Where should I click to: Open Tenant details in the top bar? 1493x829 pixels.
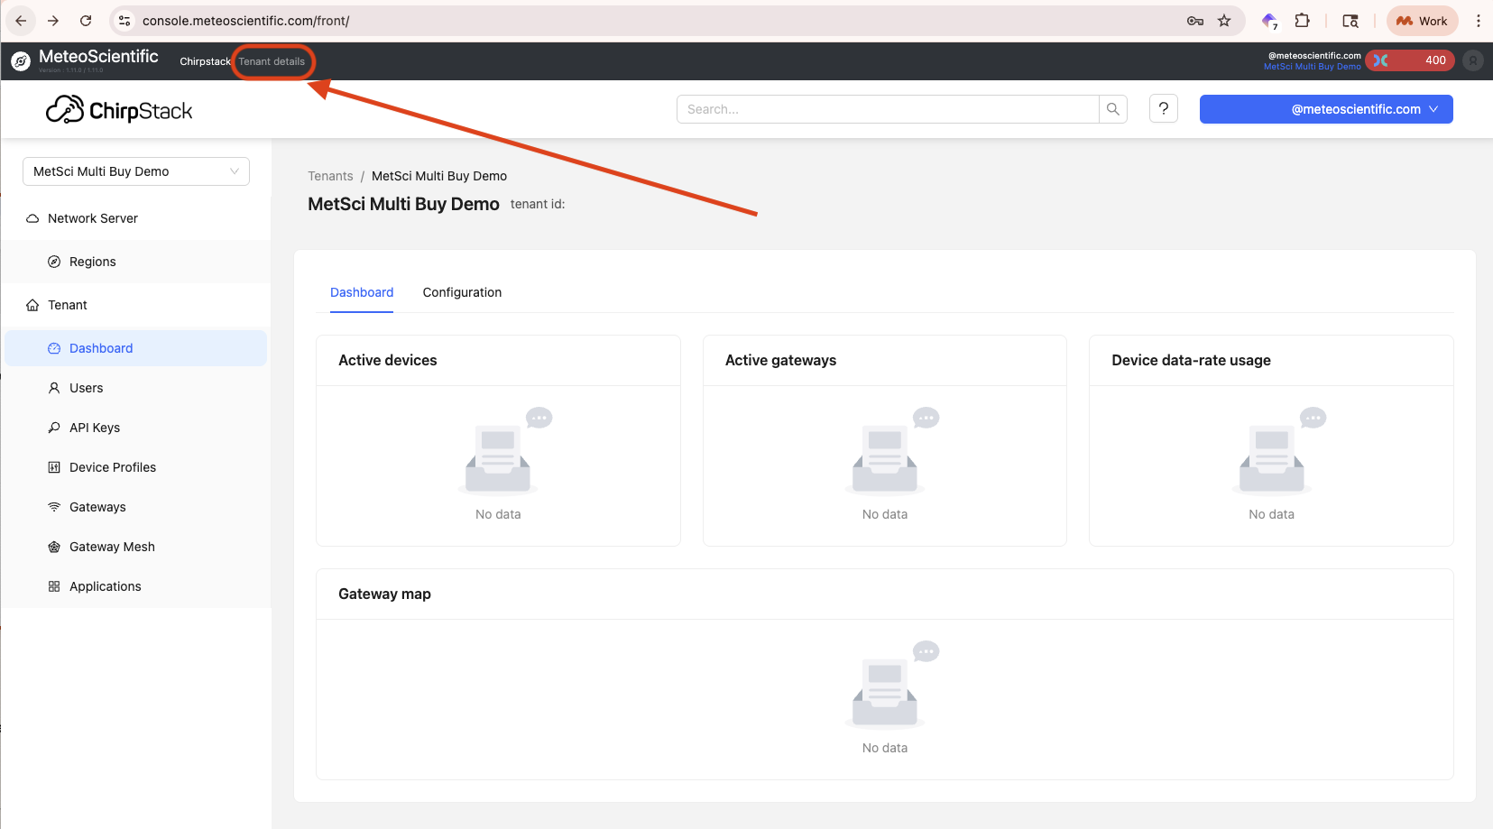tap(272, 61)
